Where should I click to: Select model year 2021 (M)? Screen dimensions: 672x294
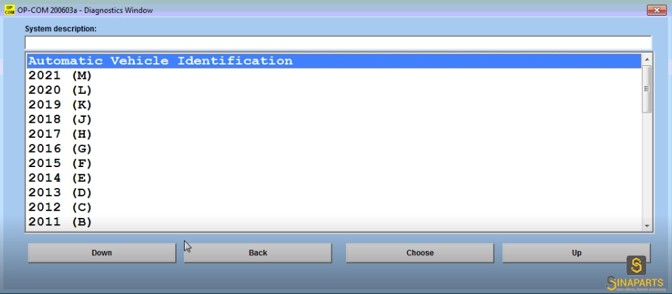coord(334,75)
